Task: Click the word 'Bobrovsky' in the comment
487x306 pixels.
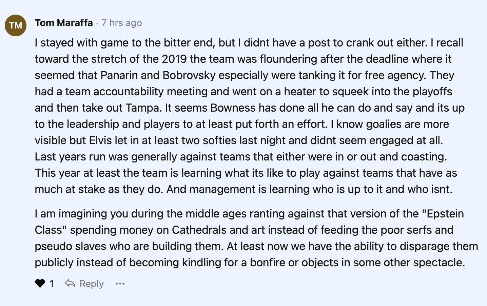Action: click(x=189, y=75)
